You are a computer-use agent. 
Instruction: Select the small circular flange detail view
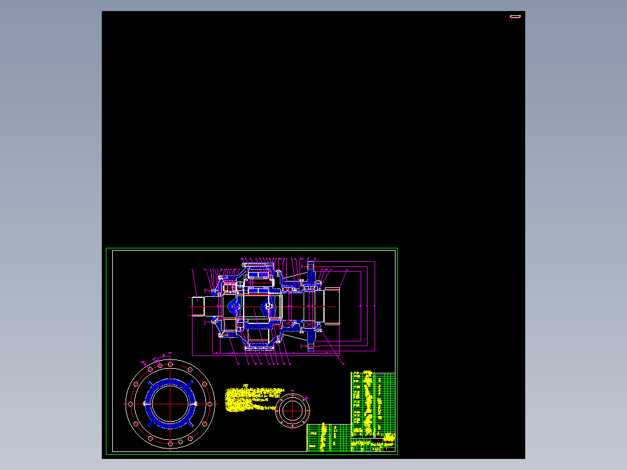(293, 411)
